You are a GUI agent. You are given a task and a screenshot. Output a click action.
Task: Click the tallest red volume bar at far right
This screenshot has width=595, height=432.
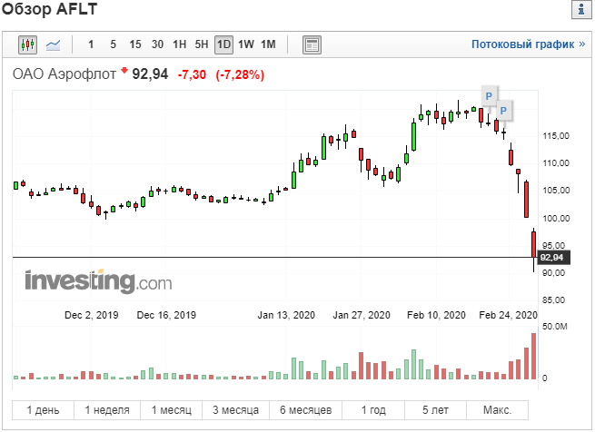[533, 356]
